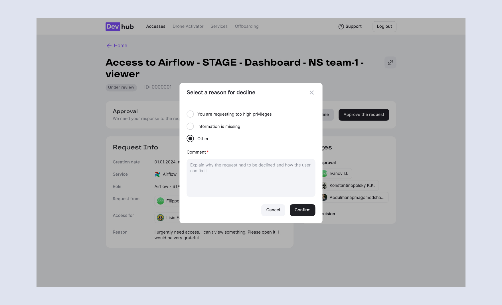Click the Log out button
Screen dimensions: 502x305
click(x=384, y=27)
